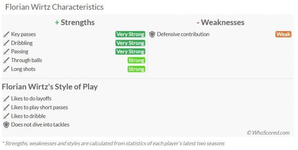Click the Strong badge for Long shots
The width and height of the screenshot is (298, 150).
pos(136,69)
